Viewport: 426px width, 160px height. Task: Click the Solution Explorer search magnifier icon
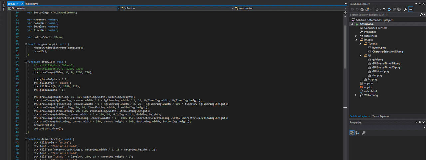tap(421, 15)
